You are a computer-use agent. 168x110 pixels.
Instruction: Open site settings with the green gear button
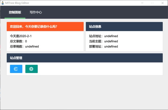31,69
